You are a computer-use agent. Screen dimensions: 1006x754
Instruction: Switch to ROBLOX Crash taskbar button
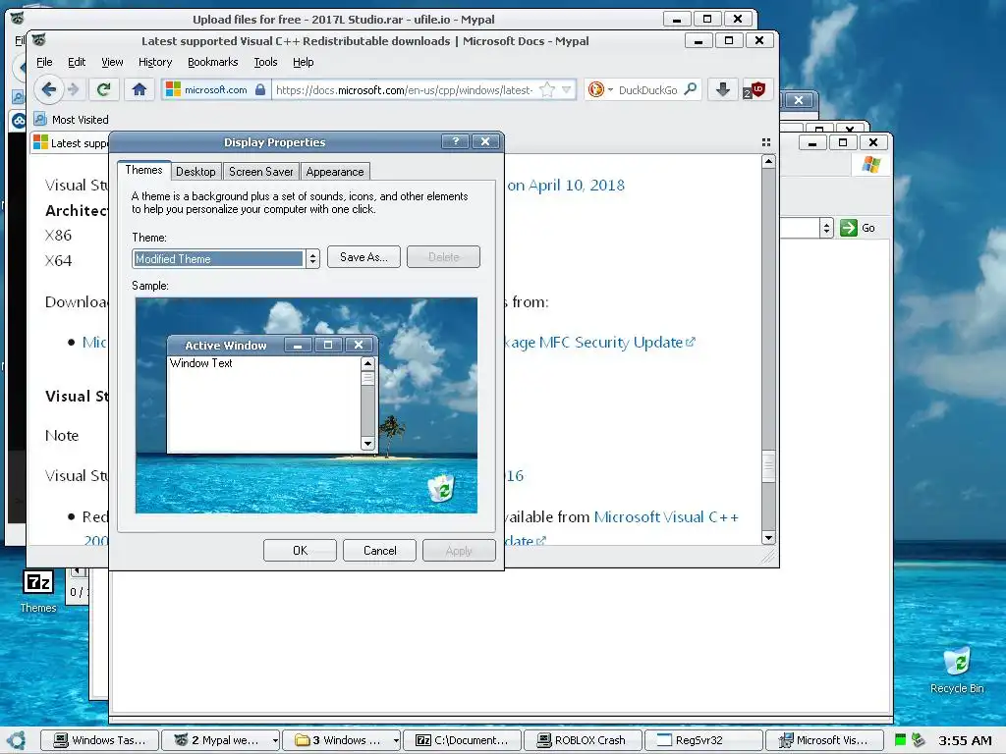[x=583, y=740]
